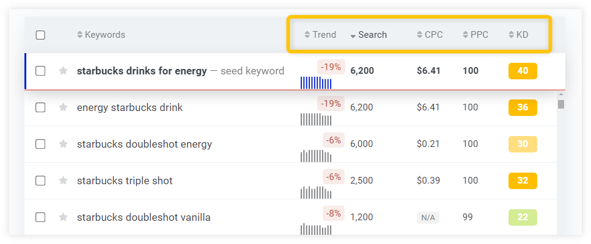Screen dimensions: 591x244
Task: Open the starbucks doubleshot energy keyword
Action: click(144, 144)
